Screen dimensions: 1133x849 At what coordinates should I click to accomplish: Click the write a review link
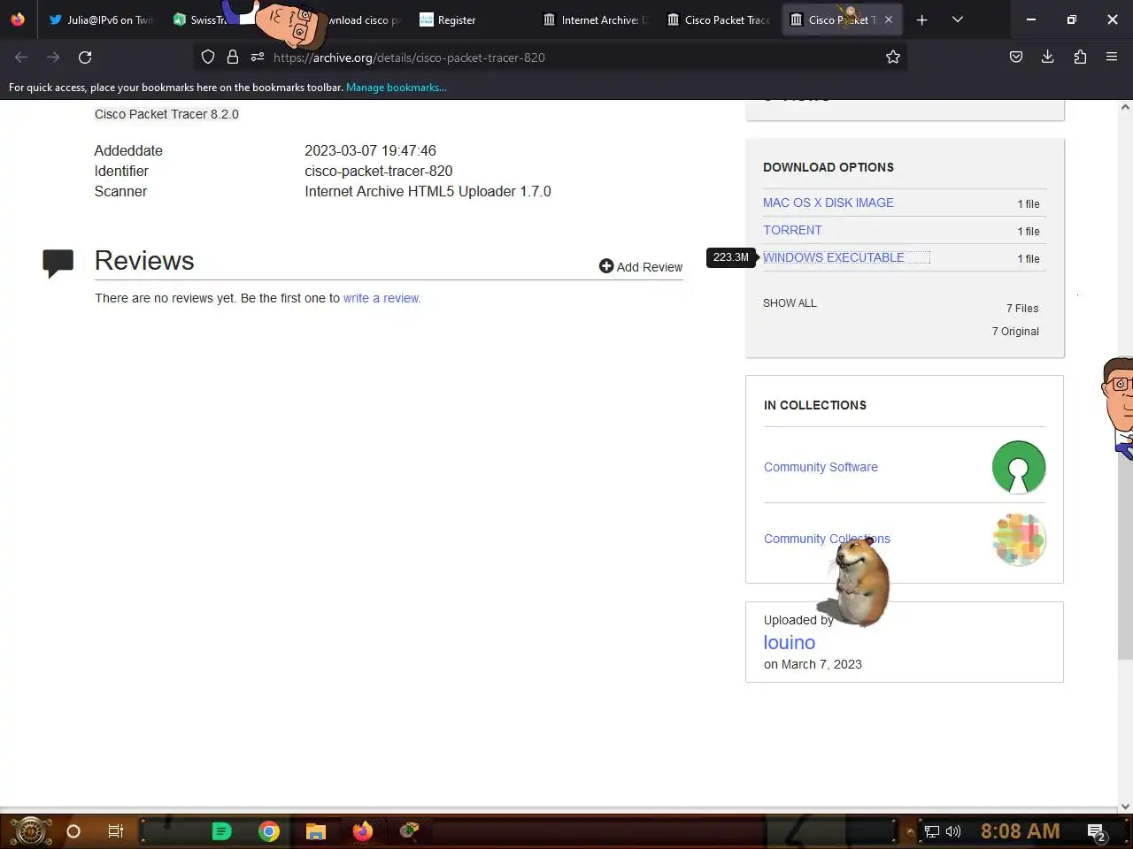382,298
